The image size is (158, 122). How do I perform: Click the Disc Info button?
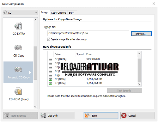click(57, 116)
